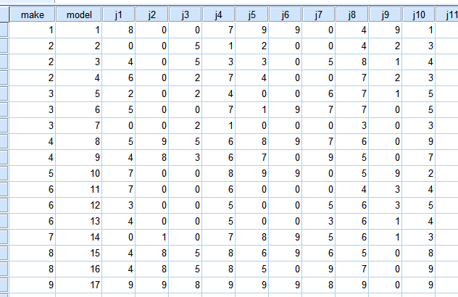Select the j8 column header
The height and width of the screenshot is (297, 458).
[352, 14]
